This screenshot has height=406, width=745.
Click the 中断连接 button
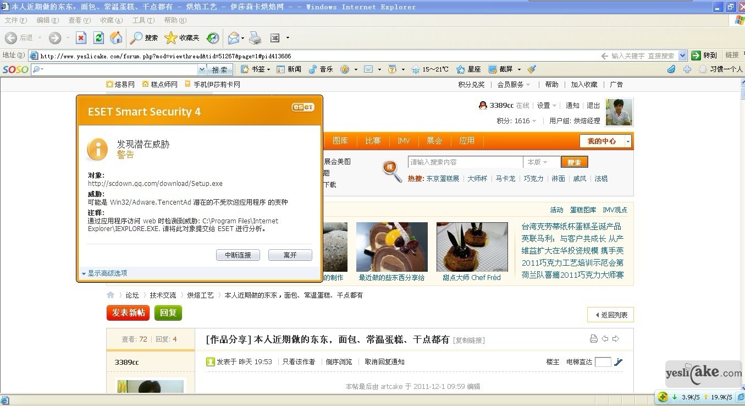(238, 255)
